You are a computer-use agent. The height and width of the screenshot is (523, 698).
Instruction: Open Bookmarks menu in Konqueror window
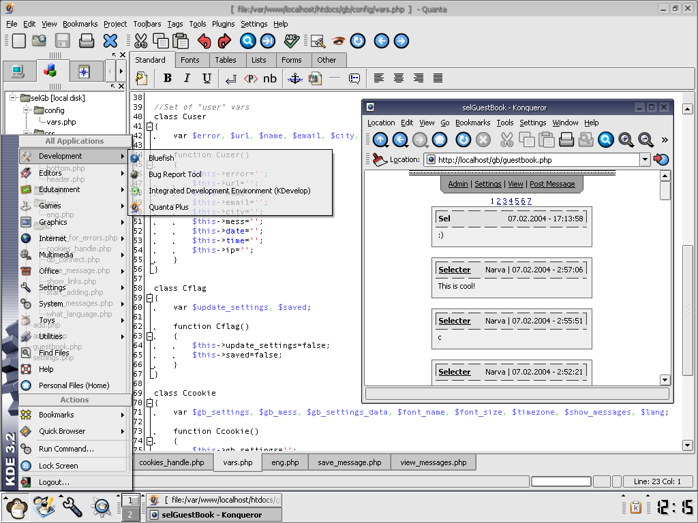point(472,123)
